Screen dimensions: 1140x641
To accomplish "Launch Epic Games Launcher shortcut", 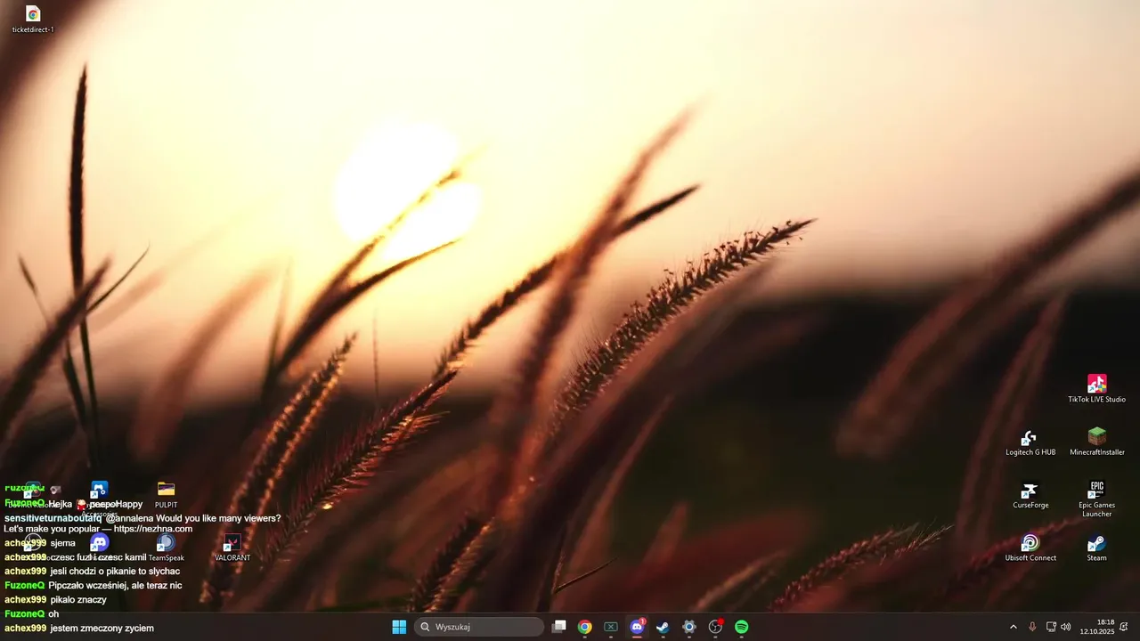I will point(1096,499).
